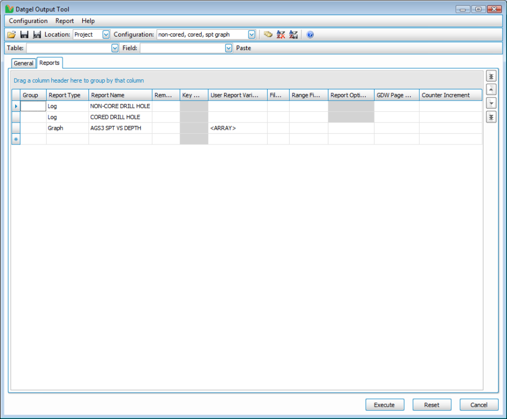Expand the Configuration dropdown list
Viewport: 507px width, 419px height.
tap(252, 35)
